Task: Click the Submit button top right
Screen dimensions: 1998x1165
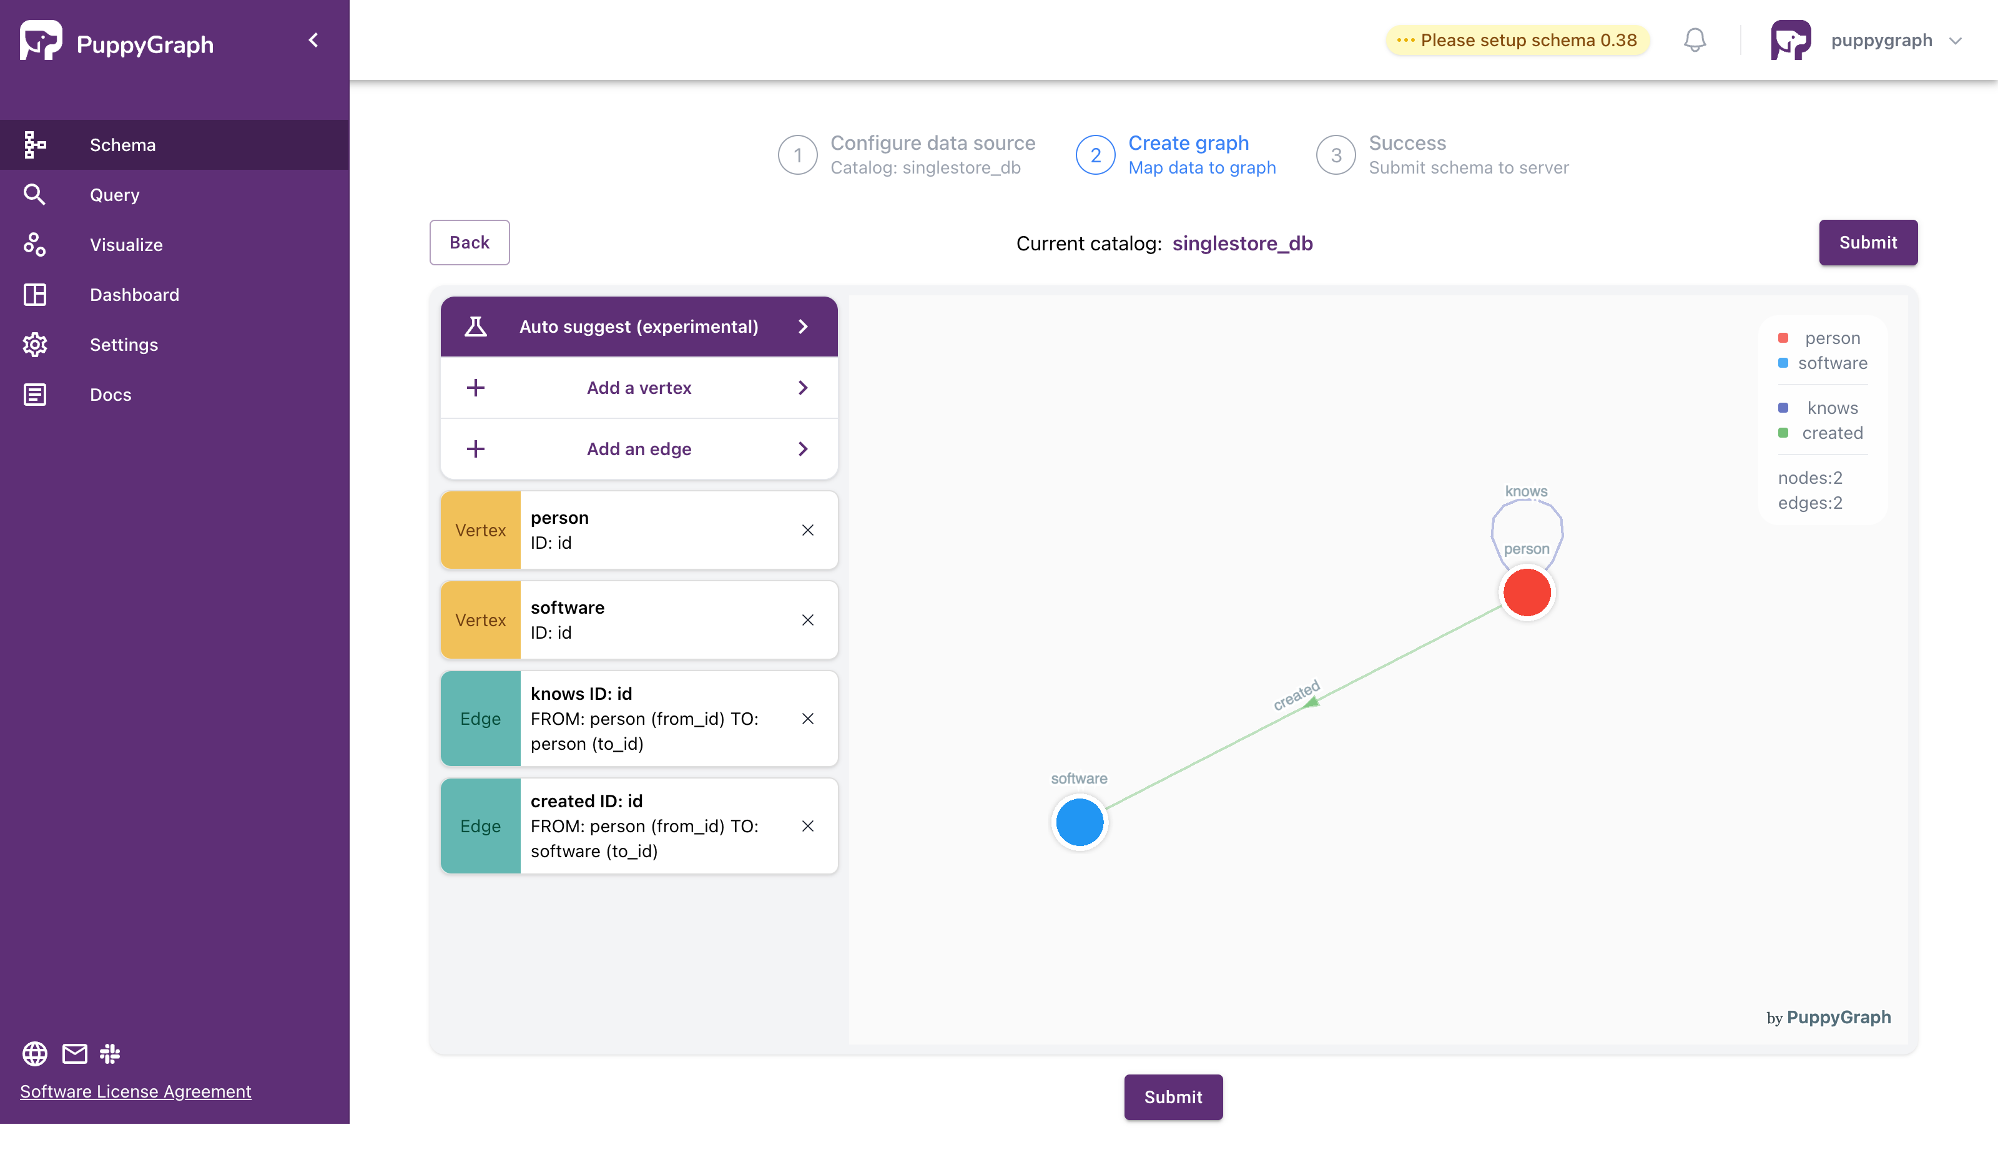Action: [1868, 242]
